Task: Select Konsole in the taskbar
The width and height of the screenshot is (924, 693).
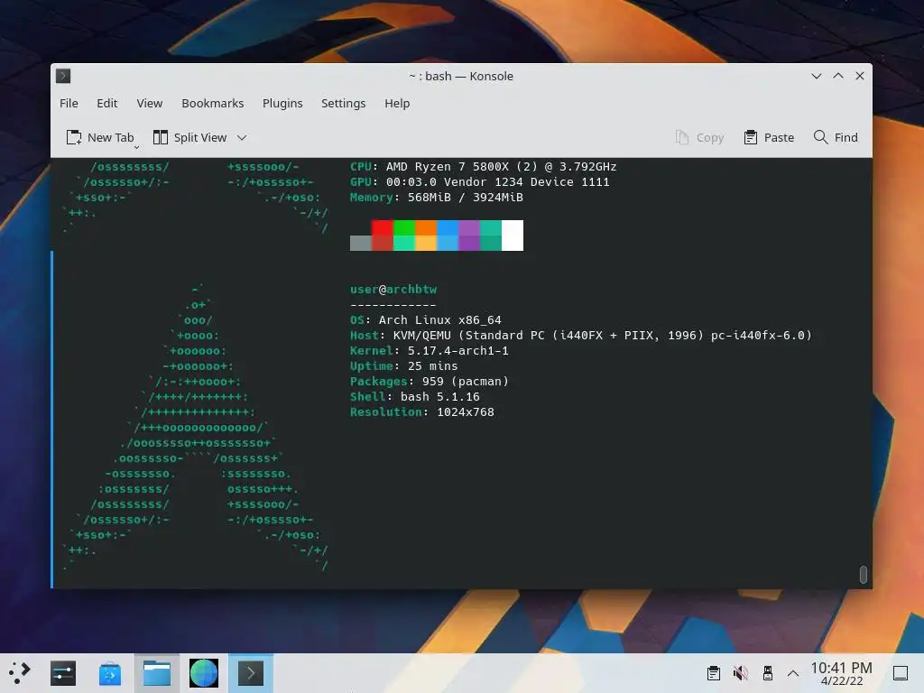Action: click(251, 673)
